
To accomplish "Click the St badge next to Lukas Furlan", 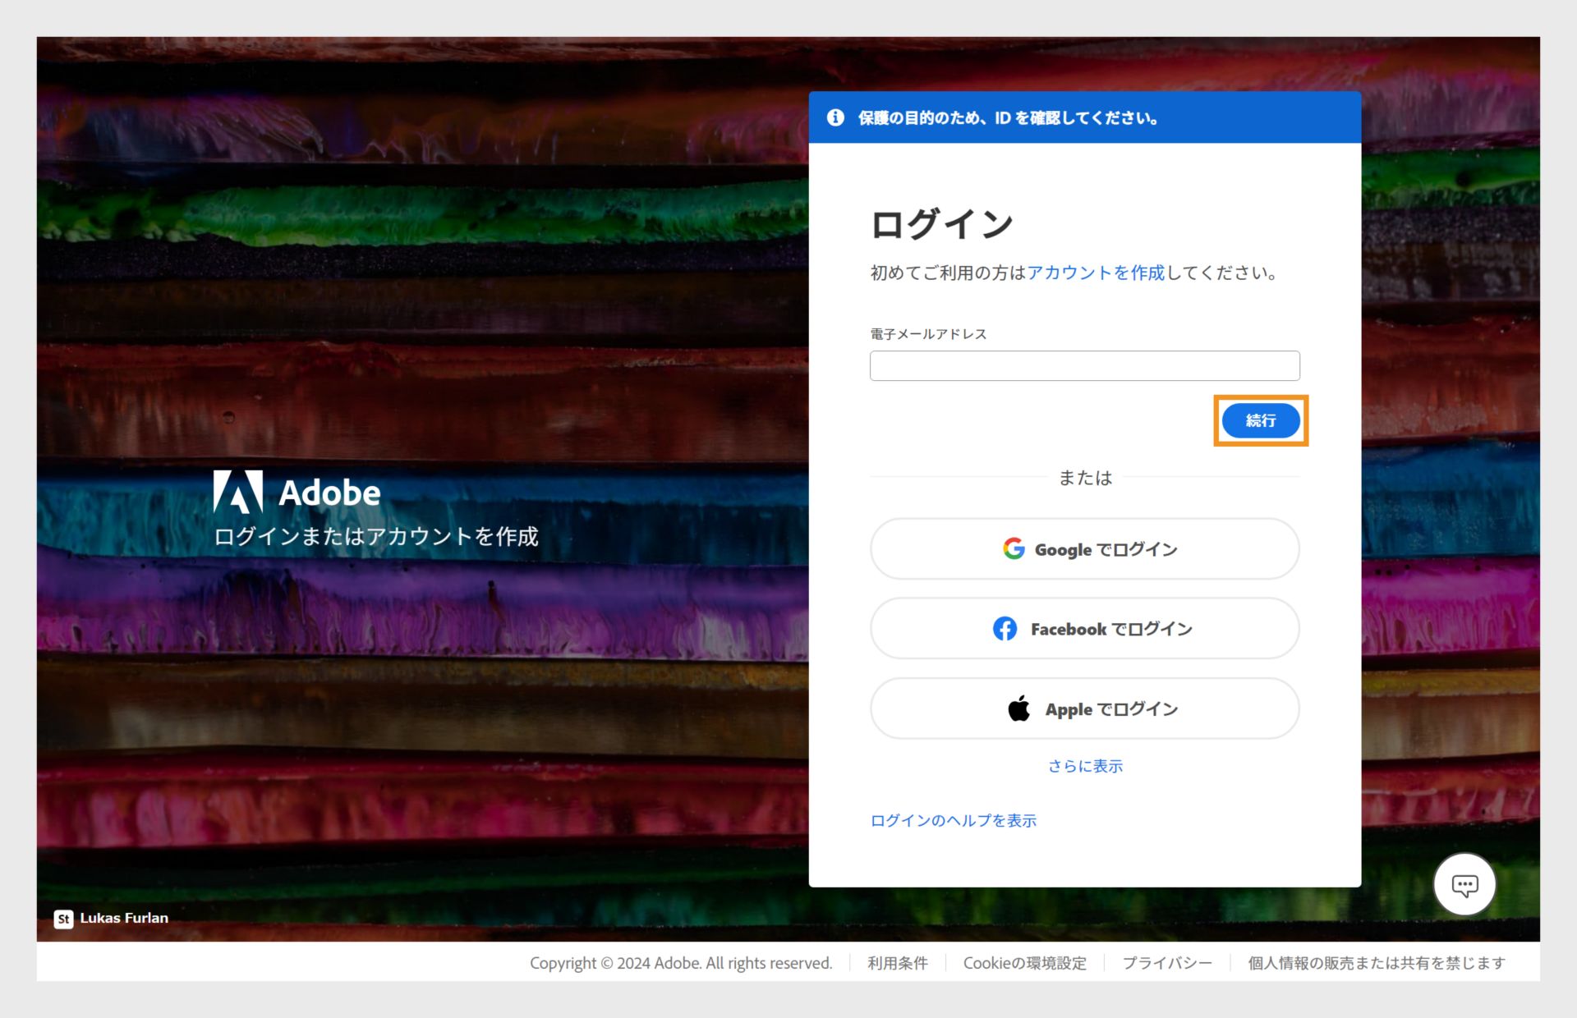I will 63,918.
